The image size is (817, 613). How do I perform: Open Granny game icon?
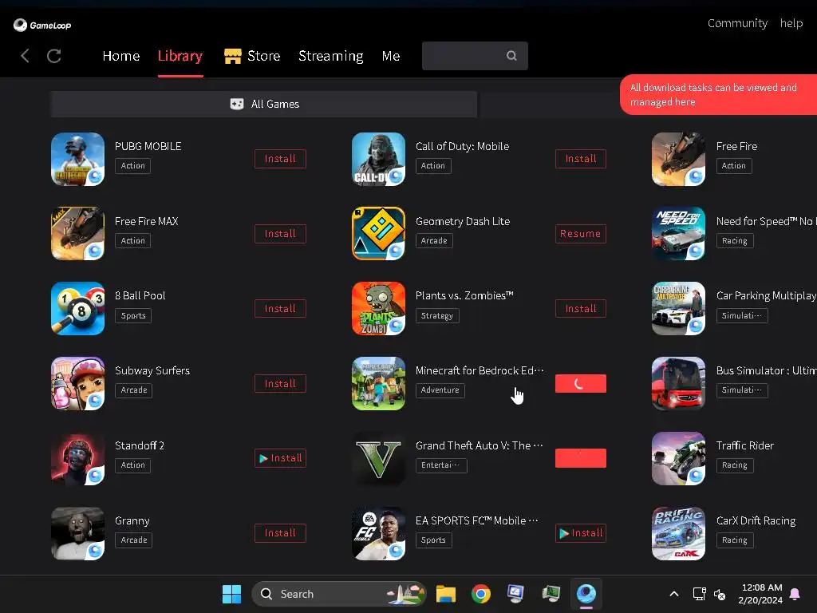click(77, 533)
